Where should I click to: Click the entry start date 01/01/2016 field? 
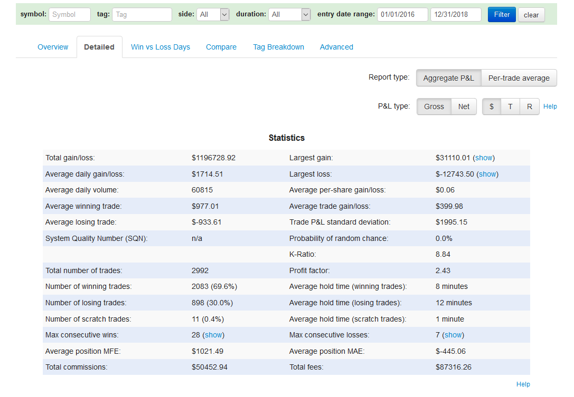click(x=402, y=15)
